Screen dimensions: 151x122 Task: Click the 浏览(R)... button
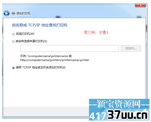point(131,48)
